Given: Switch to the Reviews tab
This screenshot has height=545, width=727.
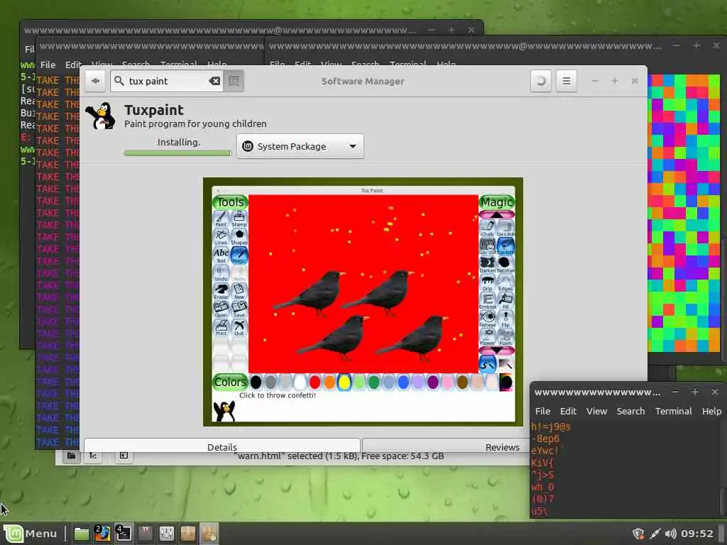Looking at the screenshot, I should tap(502, 446).
